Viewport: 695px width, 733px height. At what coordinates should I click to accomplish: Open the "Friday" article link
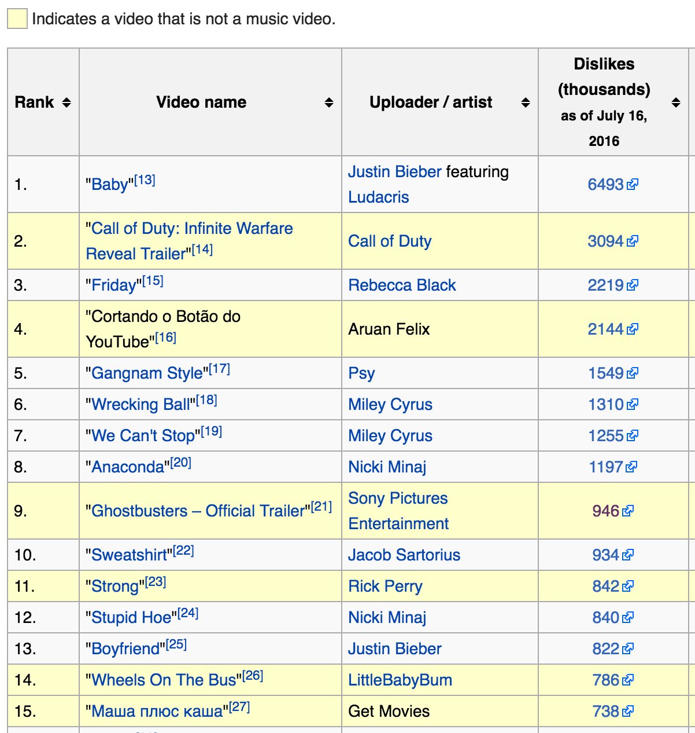114,285
